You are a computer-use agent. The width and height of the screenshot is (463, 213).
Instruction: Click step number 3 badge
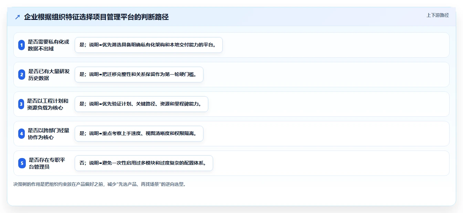[x=21, y=104]
